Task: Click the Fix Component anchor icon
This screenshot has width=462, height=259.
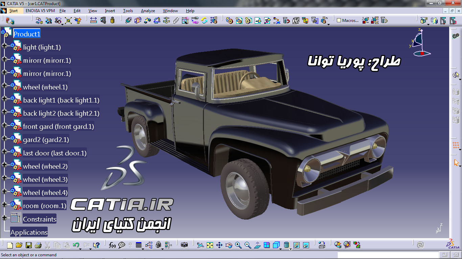Action: pos(166,20)
